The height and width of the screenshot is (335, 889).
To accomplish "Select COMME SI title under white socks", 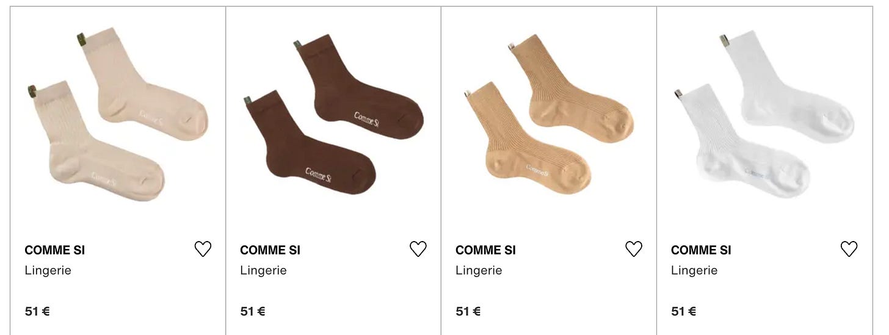I will point(701,250).
